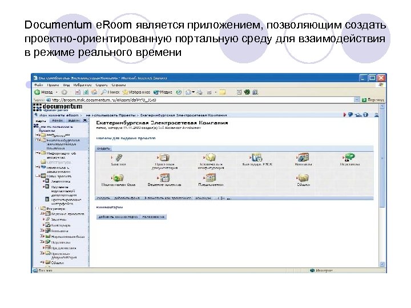This screenshot has height=308, width=411.
Task: Open the Ссылки folder icon
Action: pyautogui.click(x=303, y=178)
